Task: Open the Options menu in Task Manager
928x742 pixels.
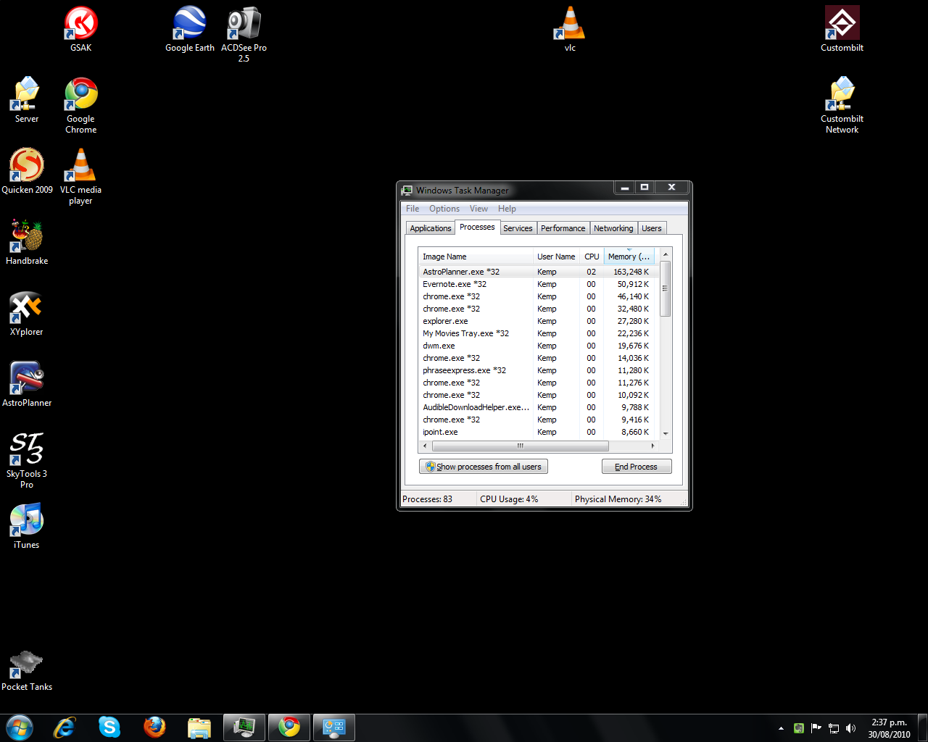Action: pos(444,209)
